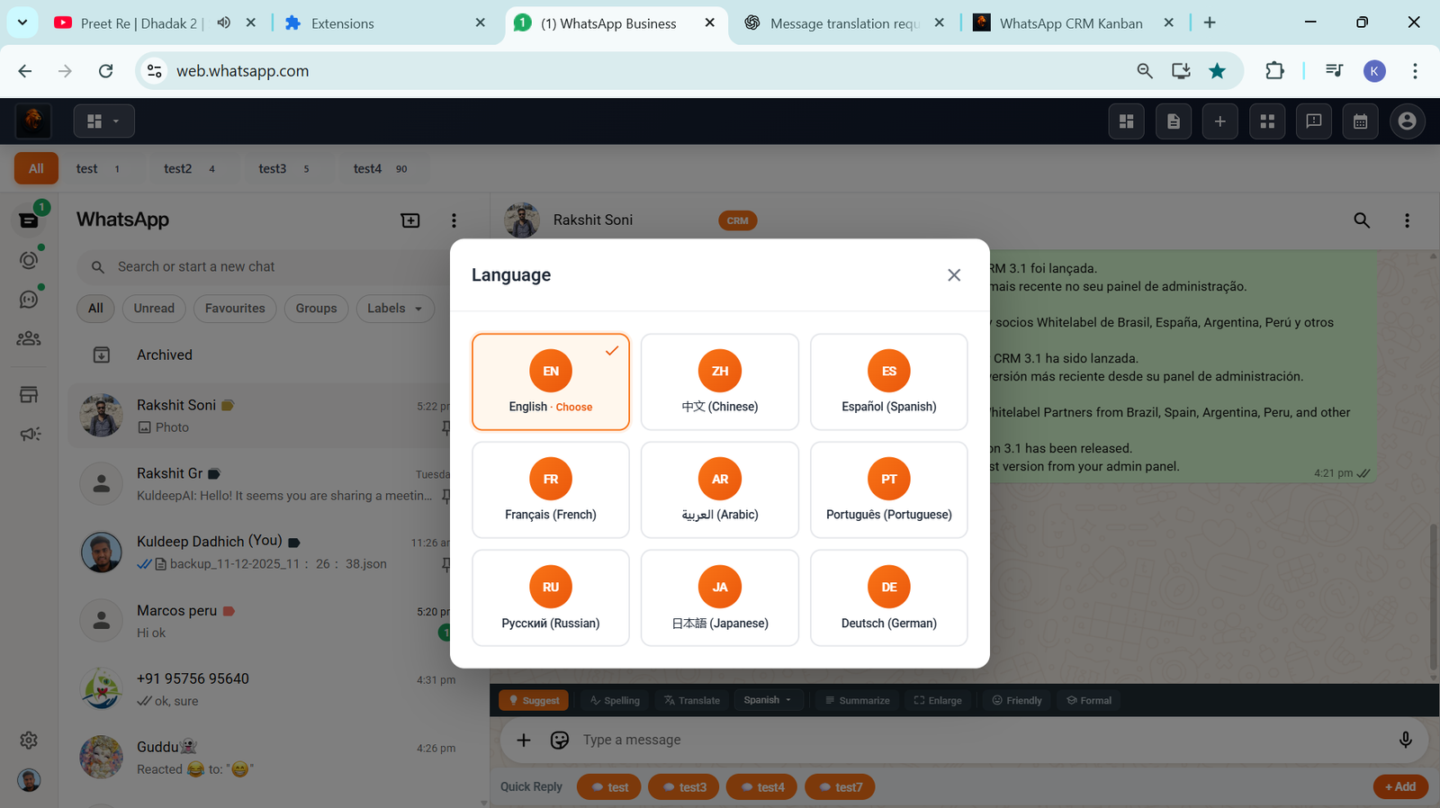This screenshot has width=1440, height=808.
Task: Click the Enlarge tool
Action: click(938, 701)
